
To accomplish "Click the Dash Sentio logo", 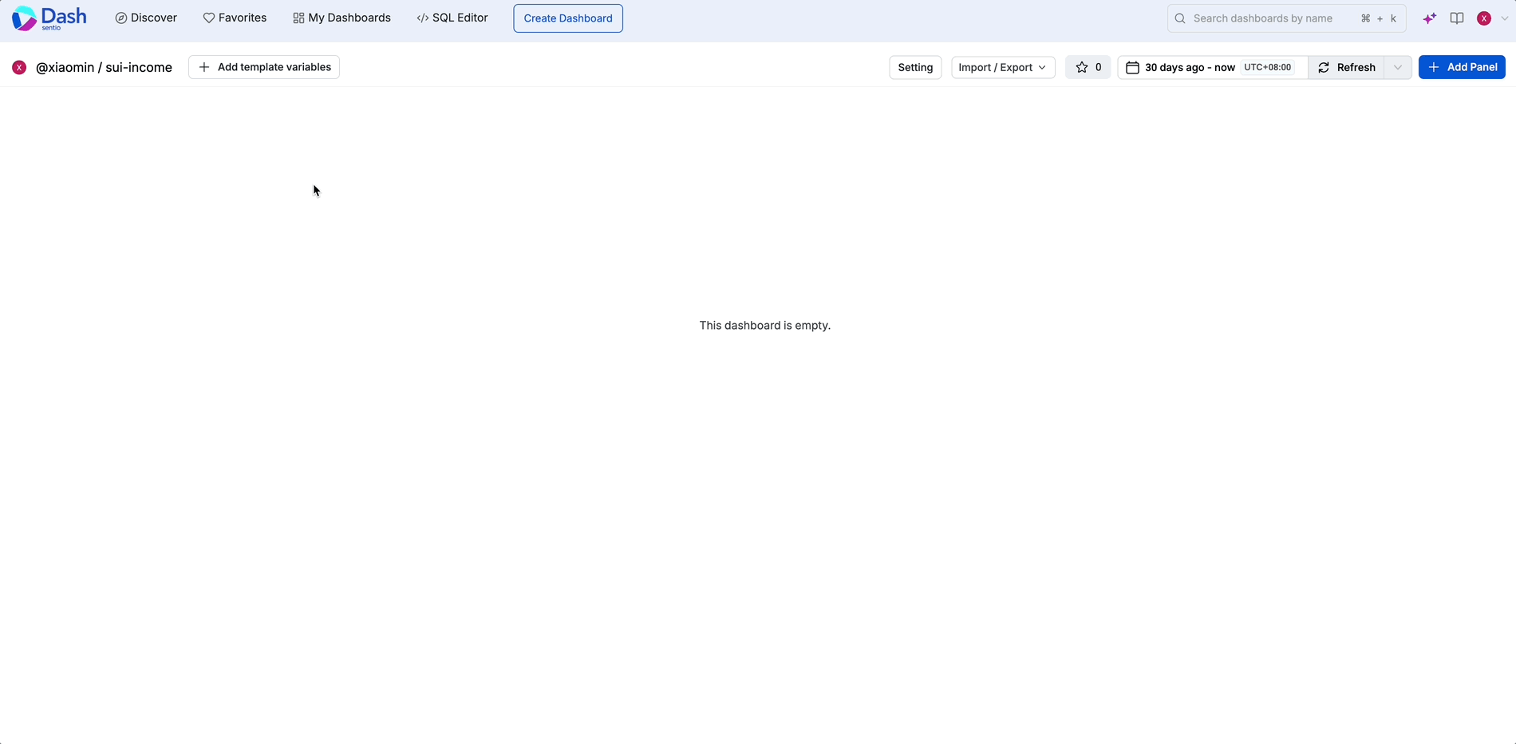I will (49, 18).
